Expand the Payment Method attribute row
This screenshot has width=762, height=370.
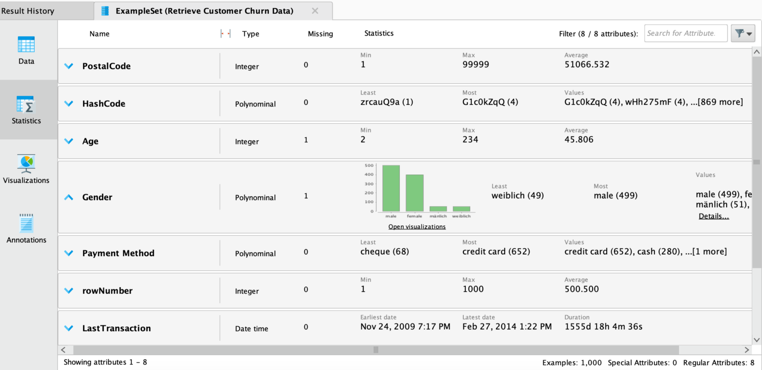68,253
